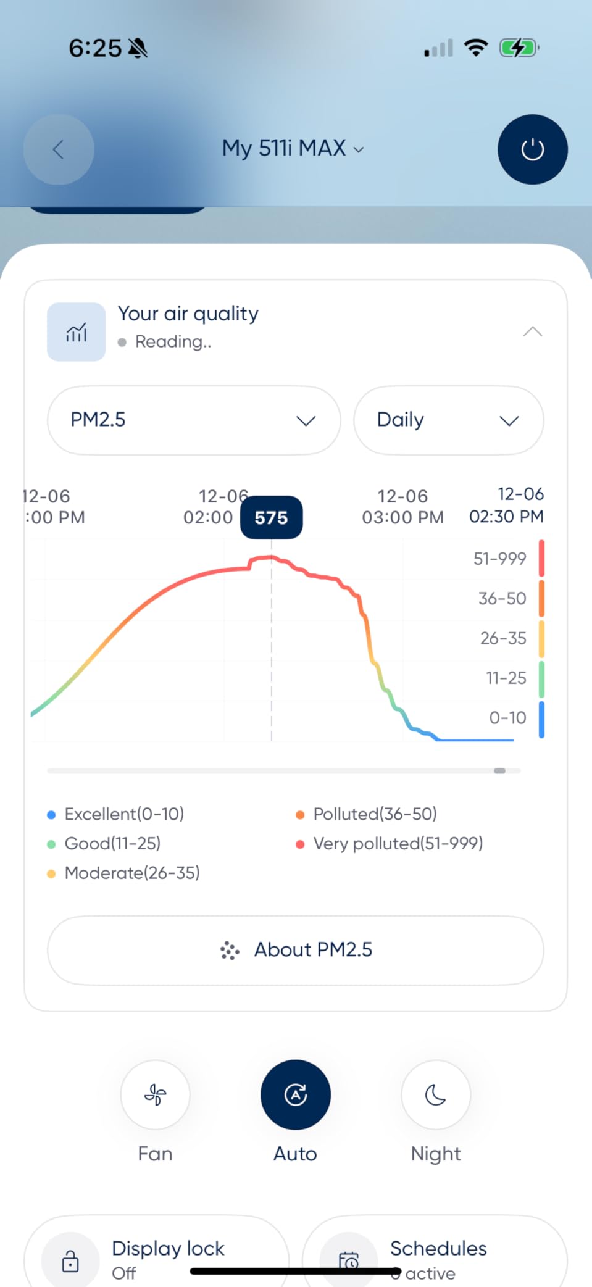Tap the Schedules calendar icon
The width and height of the screenshot is (592, 1287).
[x=349, y=1260]
